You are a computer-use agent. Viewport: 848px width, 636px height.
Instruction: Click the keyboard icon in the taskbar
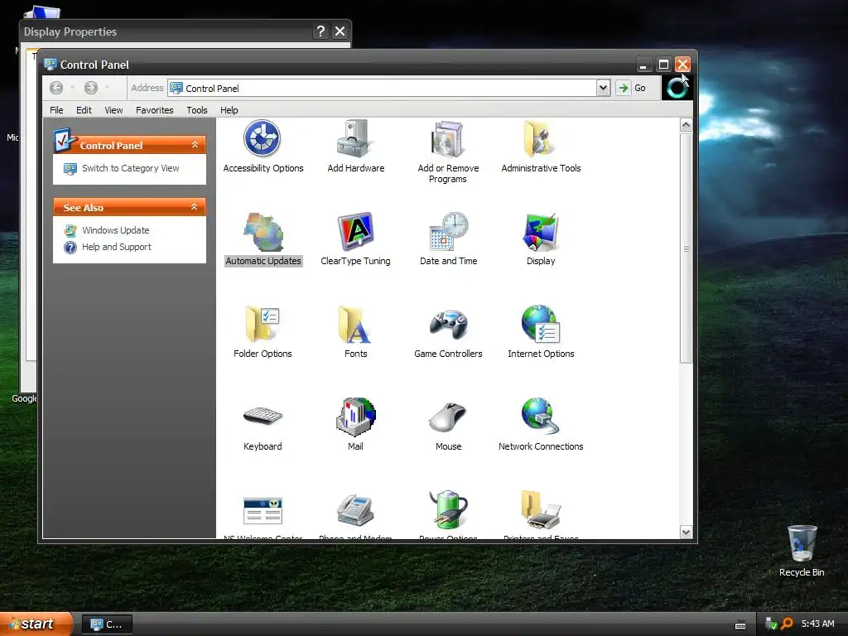740,625
